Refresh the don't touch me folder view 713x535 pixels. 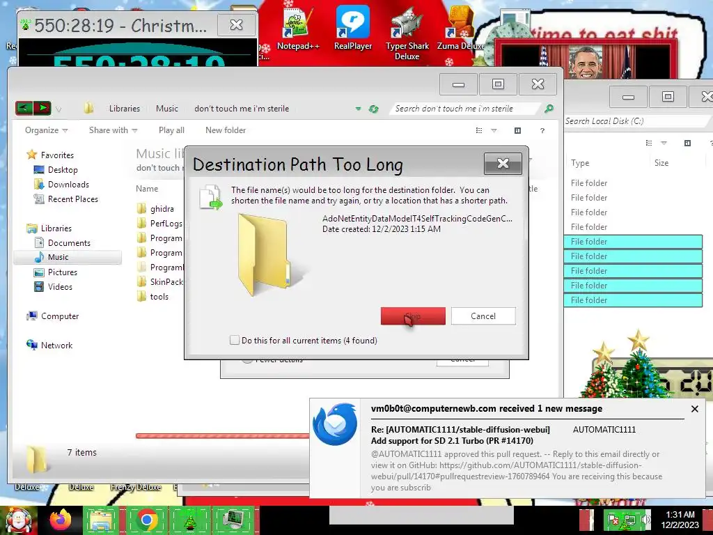374,109
